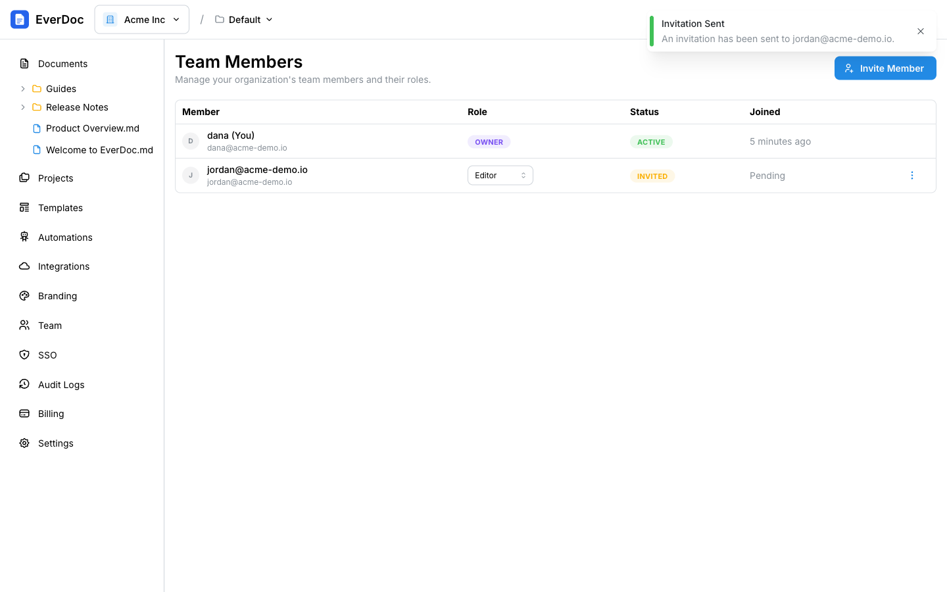
Task: Click the Joined column header
Action: click(x=765, y=112)
